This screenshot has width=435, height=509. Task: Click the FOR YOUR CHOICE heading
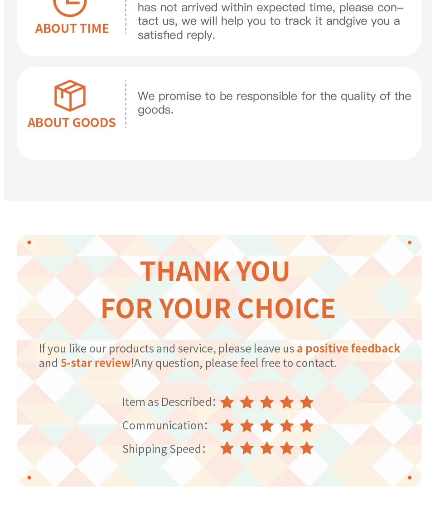(x=218, y=309)
